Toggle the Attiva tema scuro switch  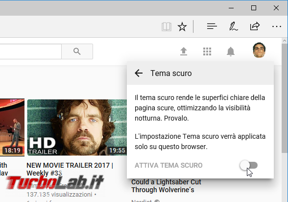(x=249, y=165)
